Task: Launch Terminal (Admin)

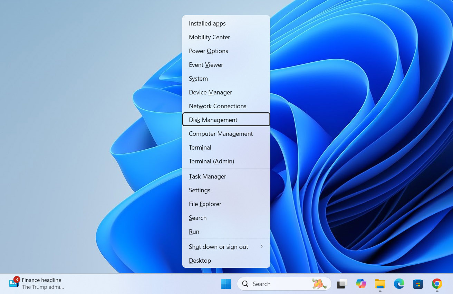Action: click(226, 161)
